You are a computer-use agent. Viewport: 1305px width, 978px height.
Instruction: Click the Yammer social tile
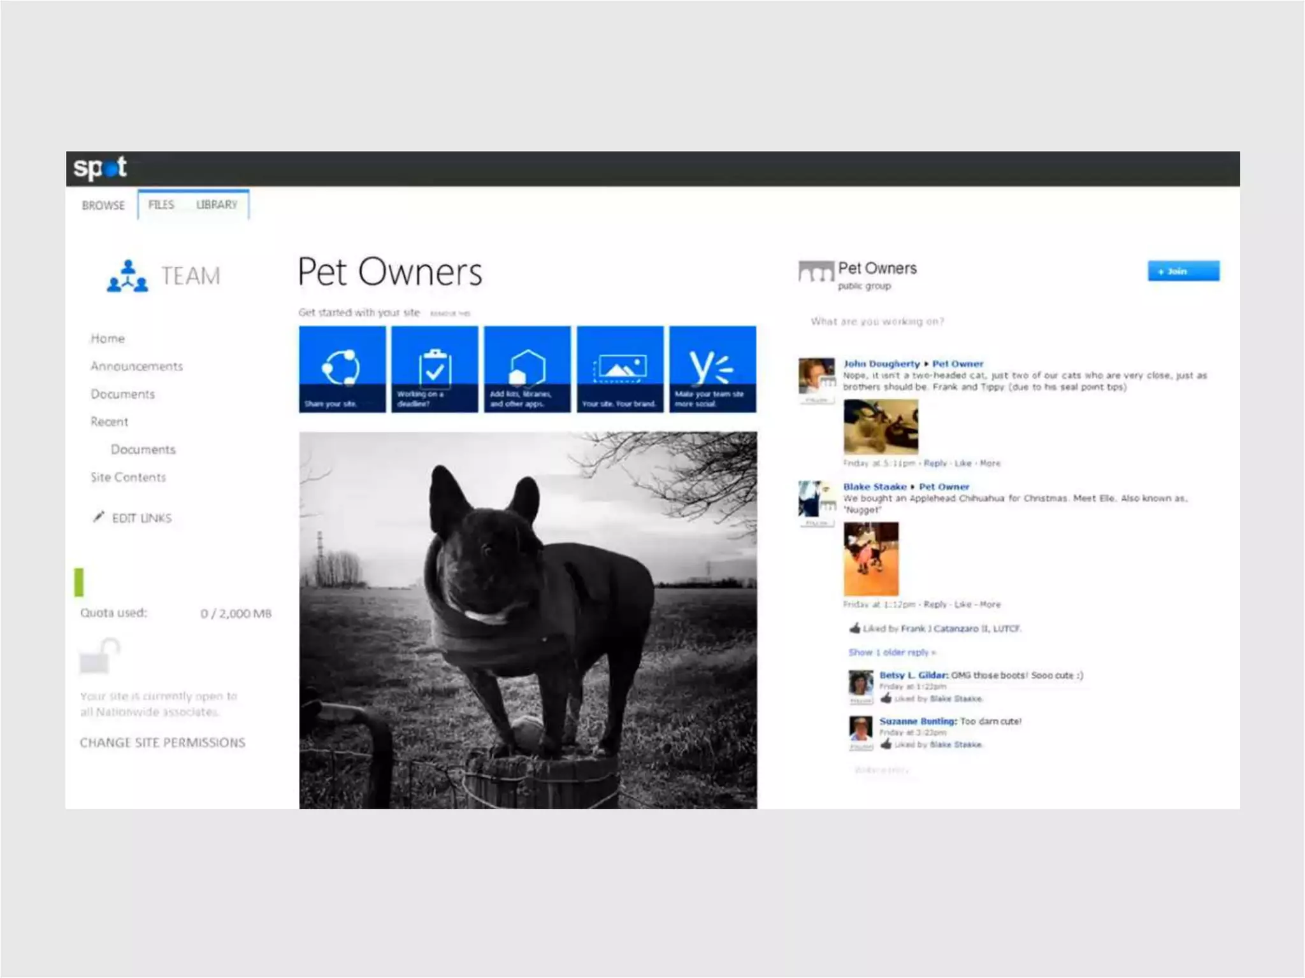712,369
